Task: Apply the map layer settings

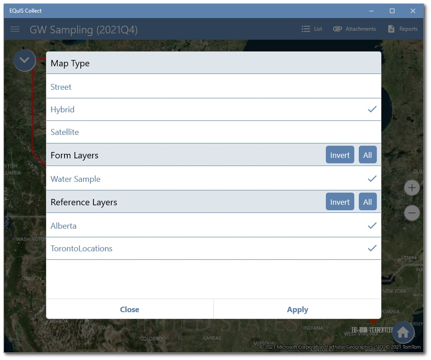Action: coord(297,309)
